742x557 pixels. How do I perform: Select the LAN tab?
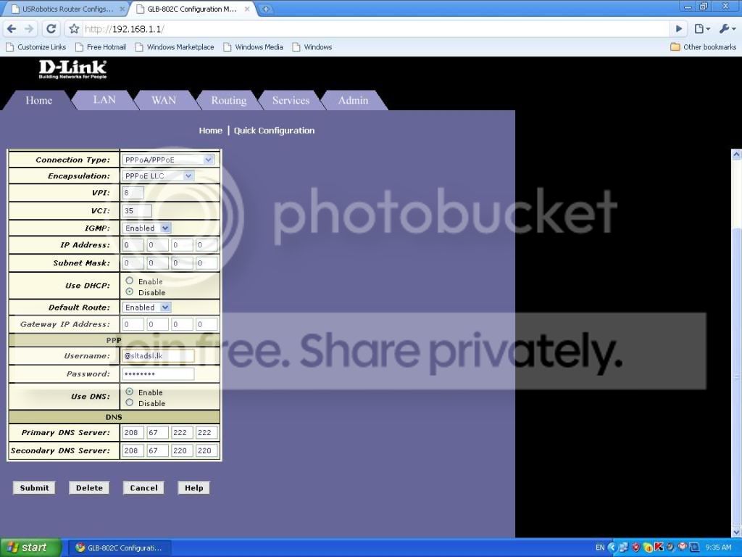[x=104, y=100]
